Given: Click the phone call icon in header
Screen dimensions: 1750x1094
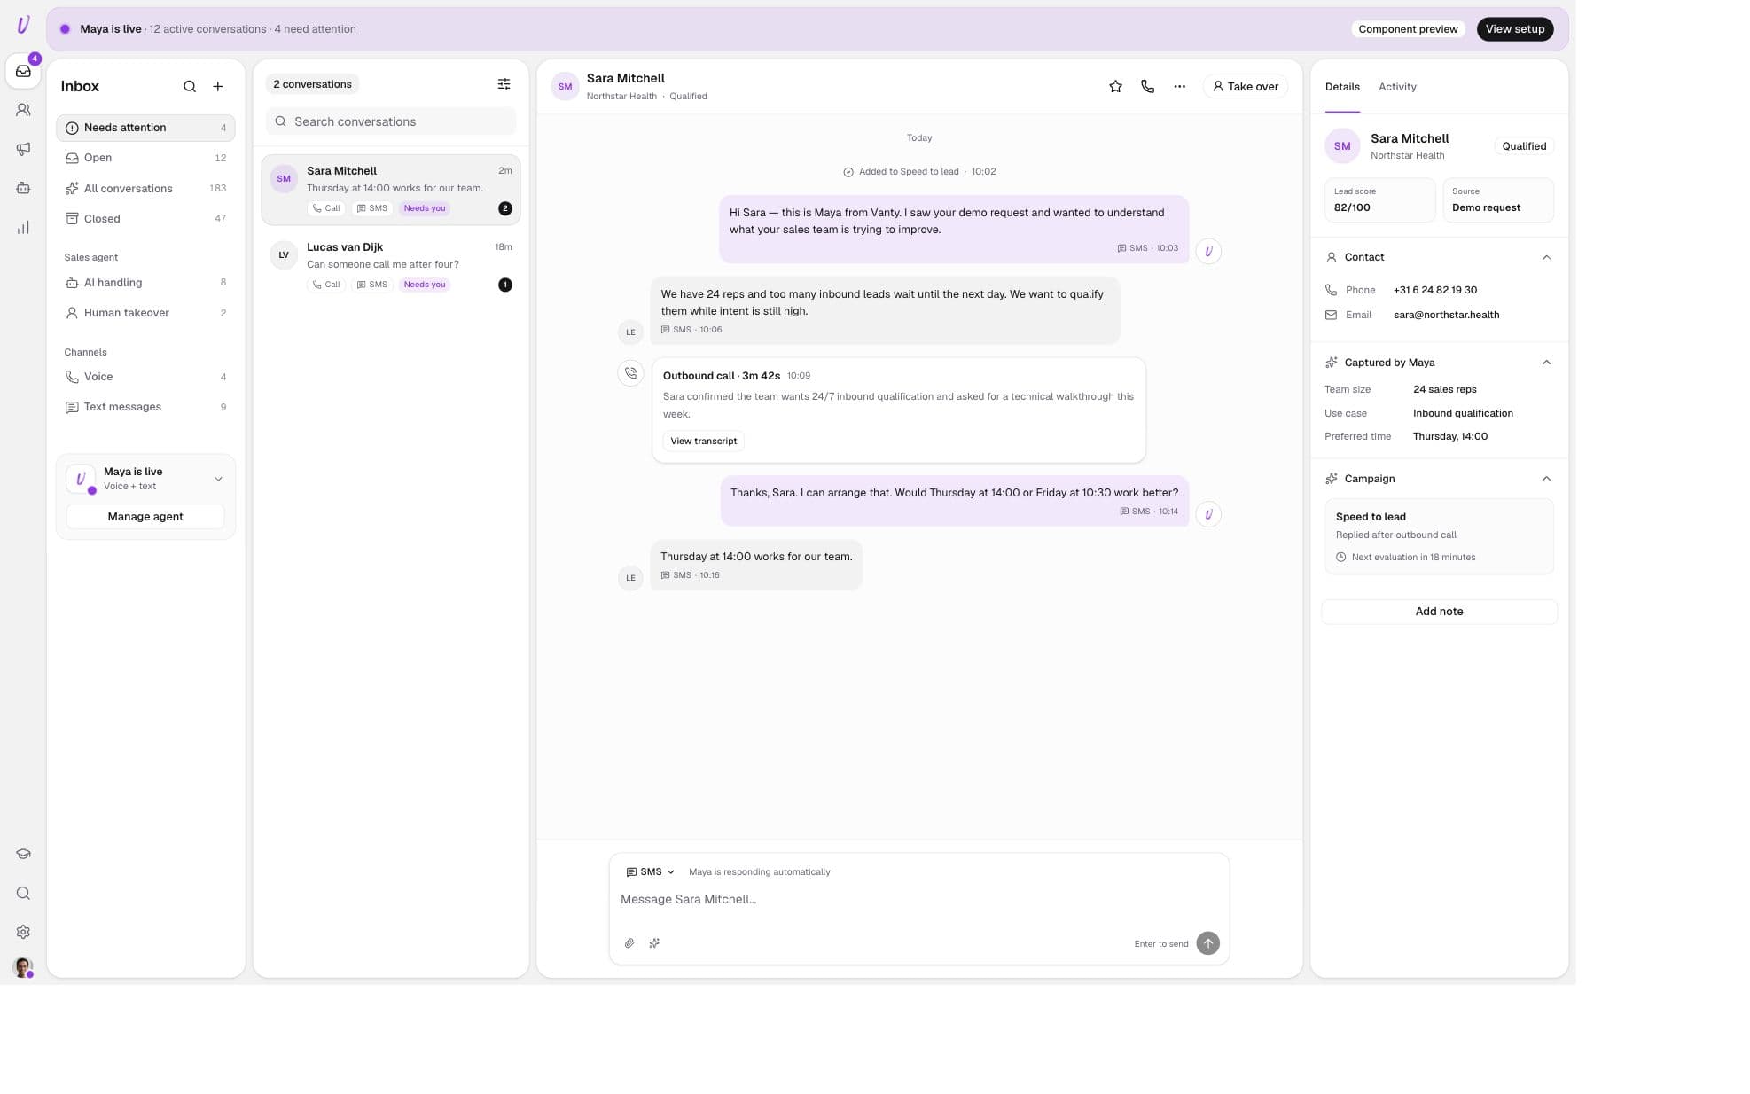Looking at the screenshot, I should pyautogui.click(x=1147, y=86).
